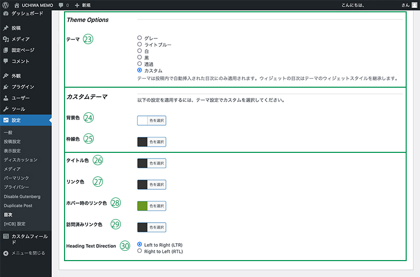Choose the ライトブルー theme option
Viewport: 420px width, 277px height.
pos(140,45)
